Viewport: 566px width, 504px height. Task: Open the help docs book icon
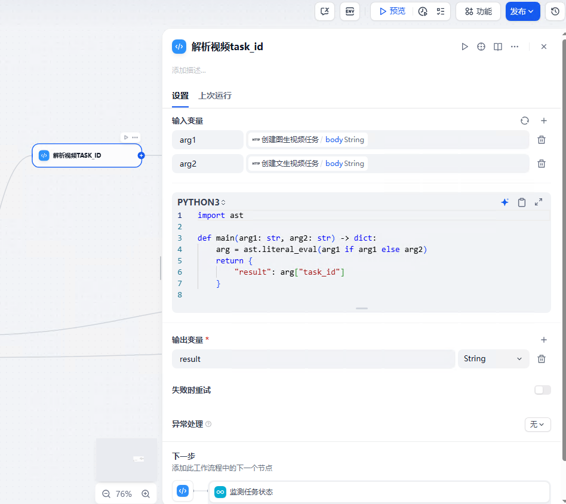498,47
